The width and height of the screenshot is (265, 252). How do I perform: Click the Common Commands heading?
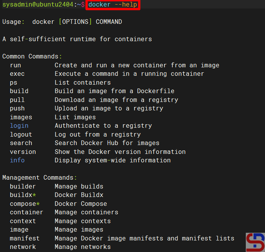(32, 57)
